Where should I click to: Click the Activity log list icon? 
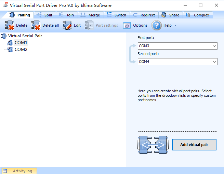[x=5, y=171]
